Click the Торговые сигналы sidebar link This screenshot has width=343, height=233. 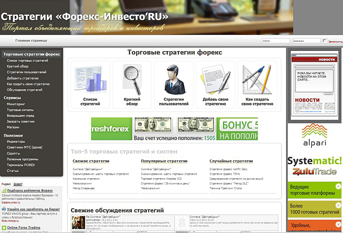point(20,110)
